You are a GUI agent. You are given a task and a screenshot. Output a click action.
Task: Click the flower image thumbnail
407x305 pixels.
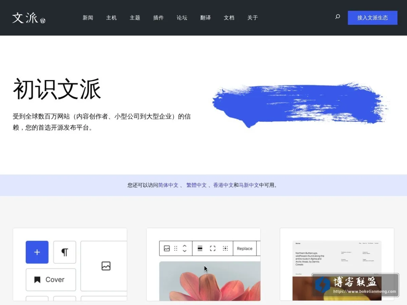coord(210,281)
